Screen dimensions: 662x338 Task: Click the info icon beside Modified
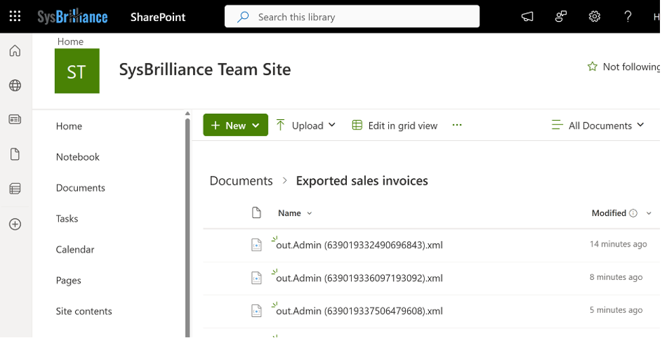coord(633,213)
